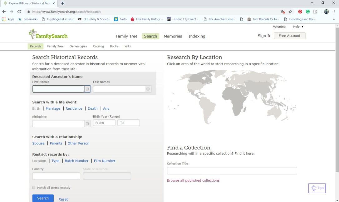Viewport: 339px width, 202px height.
Task: Open the State or Province dropdown
Action: (107, 176)
